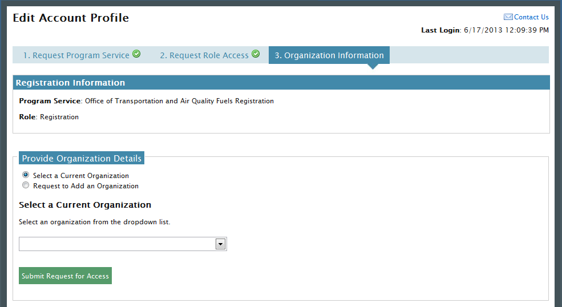Select the Request to Add an Organization radio
This screenshot has height=307, width=562.
click(25, 185)
